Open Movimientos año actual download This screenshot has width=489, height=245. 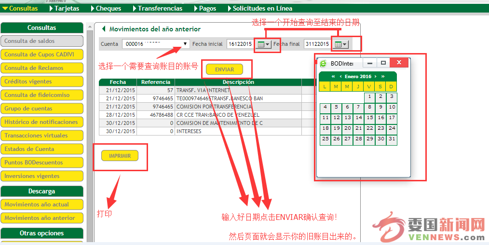click(x=42, y=204)
